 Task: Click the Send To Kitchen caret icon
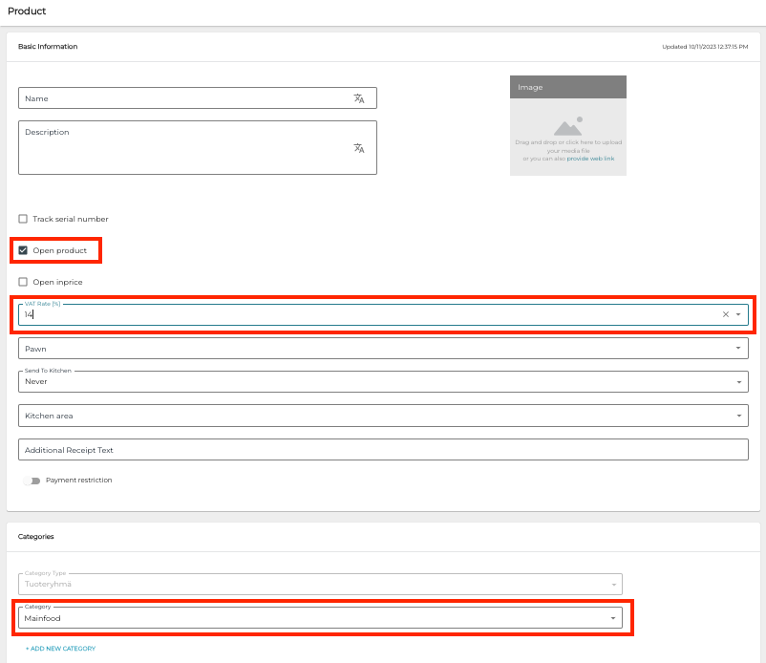pyautogui.click(x=737, y=380)
